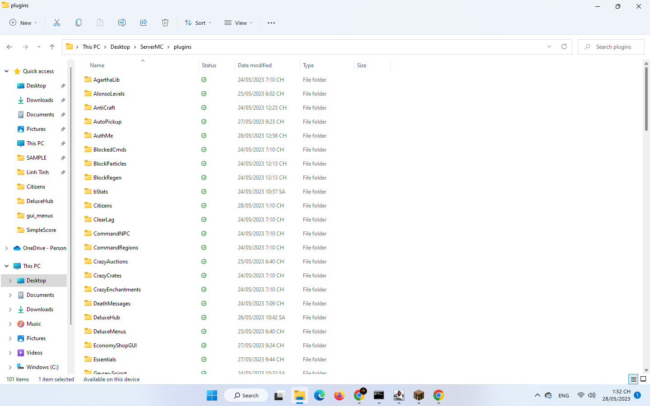Switch to details view toggle
650x406 pixels.
coord(633,379)
